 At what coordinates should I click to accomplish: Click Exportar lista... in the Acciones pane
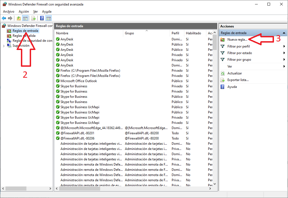coord(238,80)
